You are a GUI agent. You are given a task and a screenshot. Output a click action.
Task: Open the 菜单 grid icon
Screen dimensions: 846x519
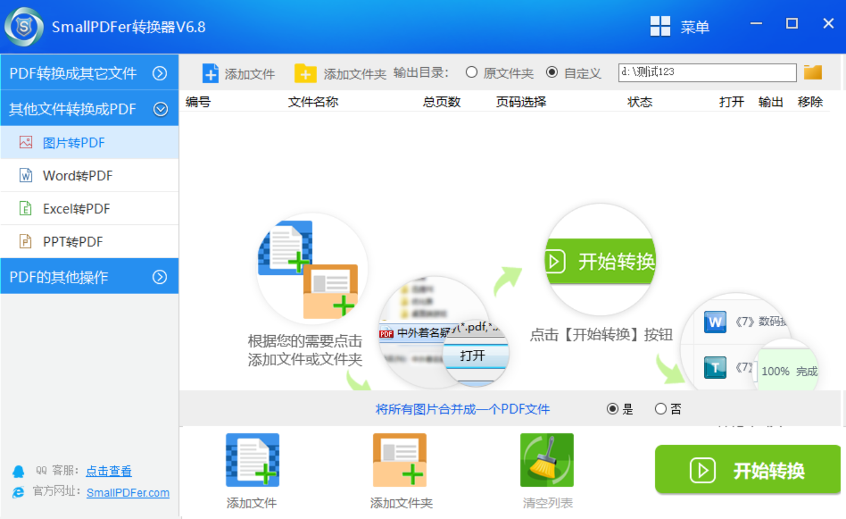[x=660, y=26]
